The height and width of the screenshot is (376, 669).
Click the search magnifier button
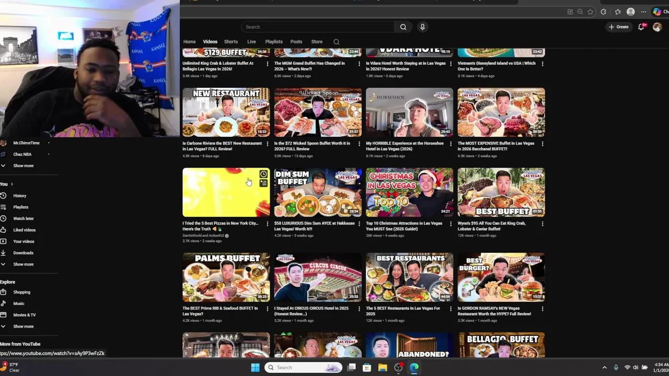(x=403, y=27)
